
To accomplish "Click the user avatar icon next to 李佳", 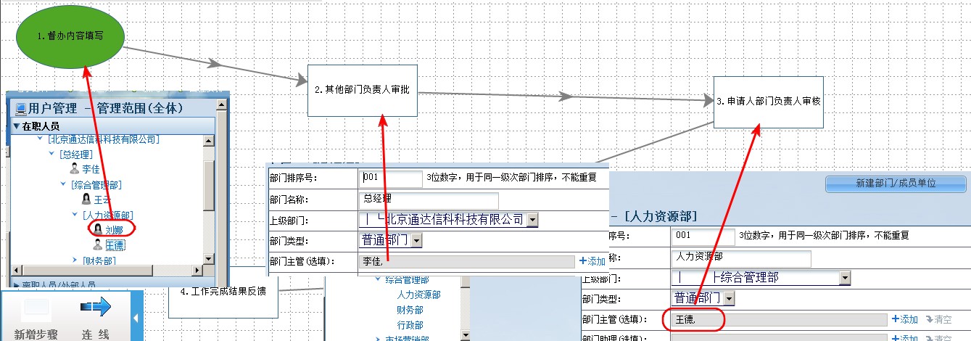I will pos(74,168).
